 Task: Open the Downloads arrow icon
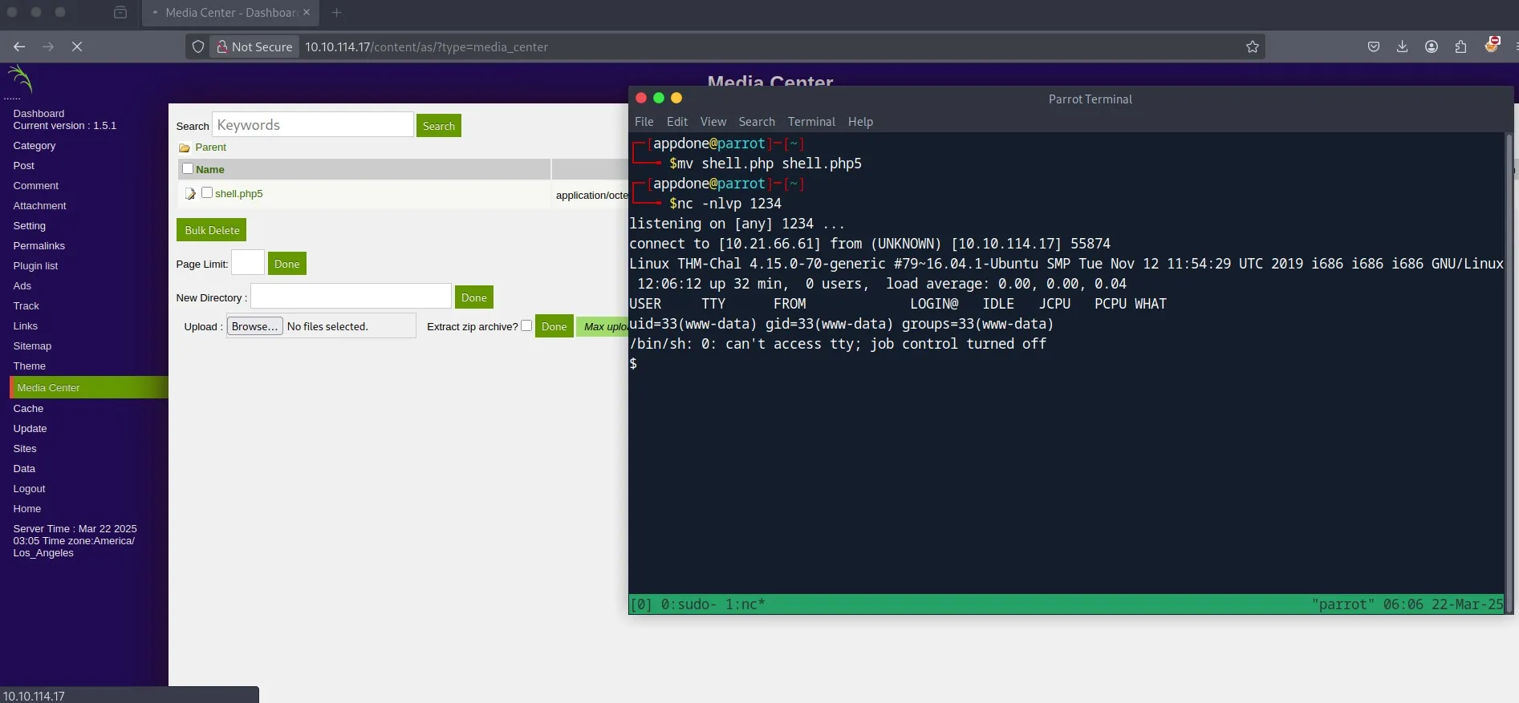coord(1403,46)
